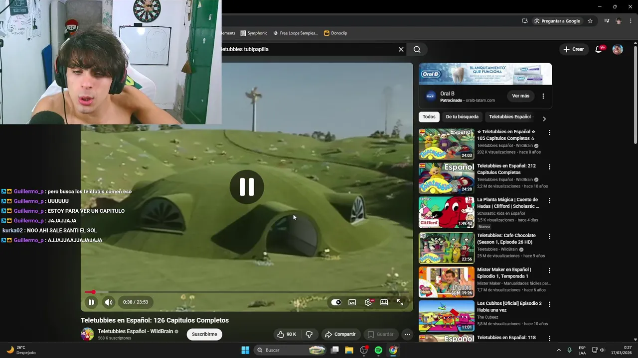This screenshot has width=638, height=358.
Task: Open options for Mister Maker video
Action: (x=550, y=270)
